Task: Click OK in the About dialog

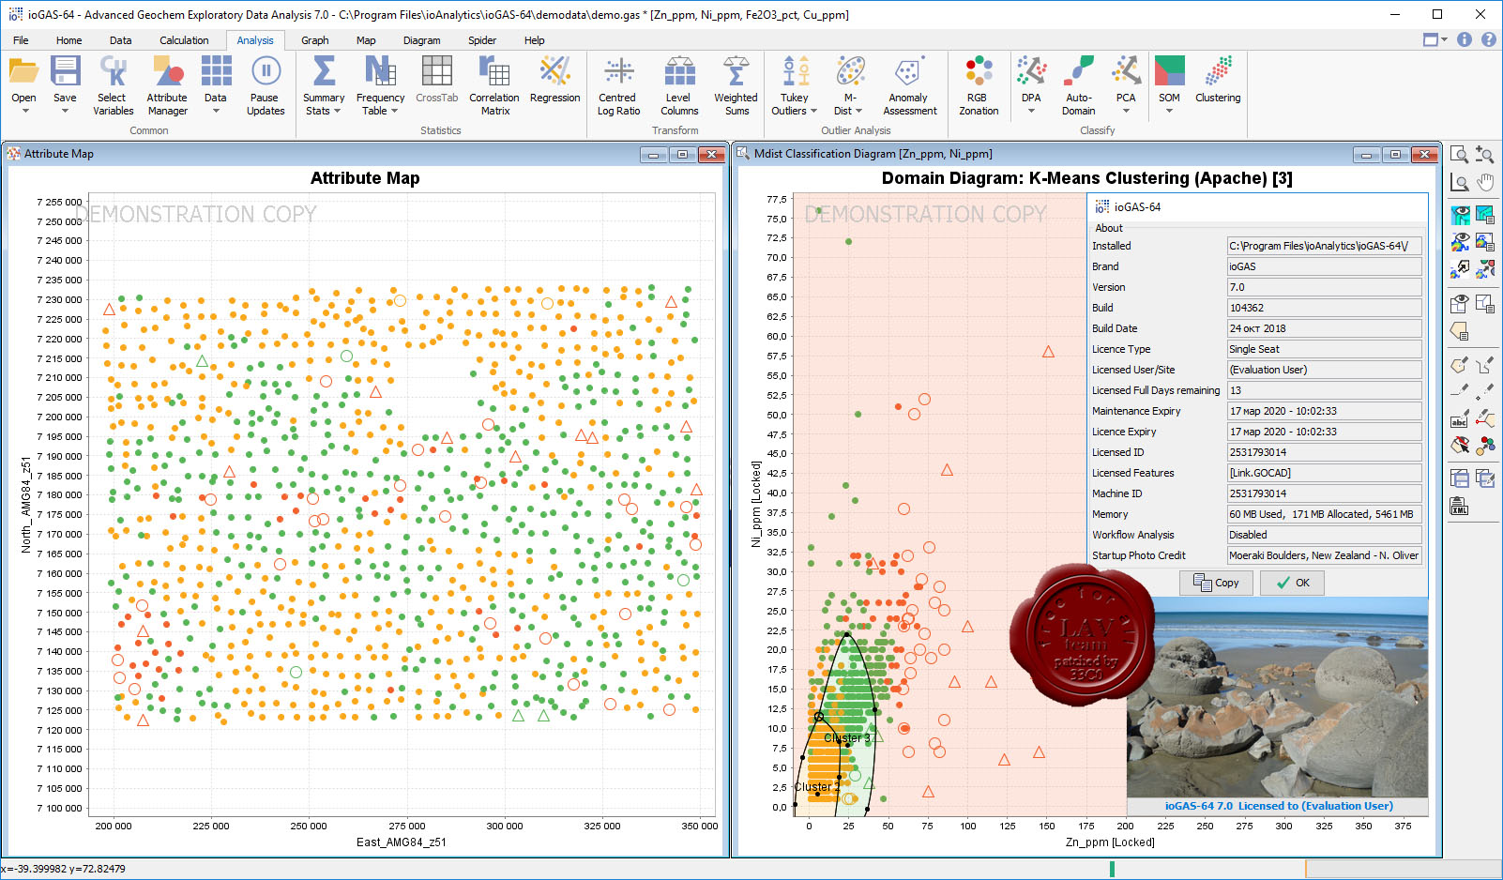Action: pyautogui.click(x=1291, y=583)
